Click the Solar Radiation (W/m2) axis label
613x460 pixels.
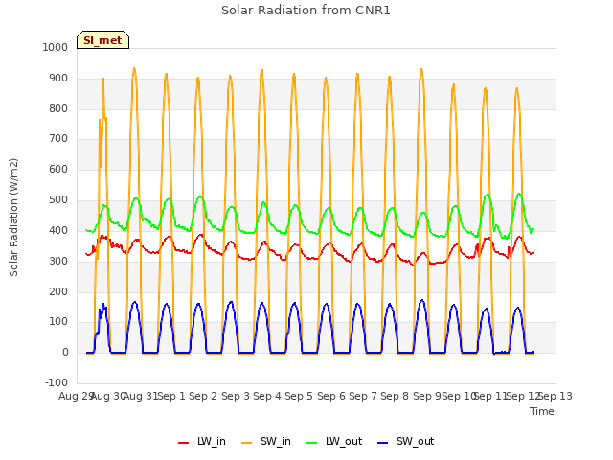click(13, 218)
